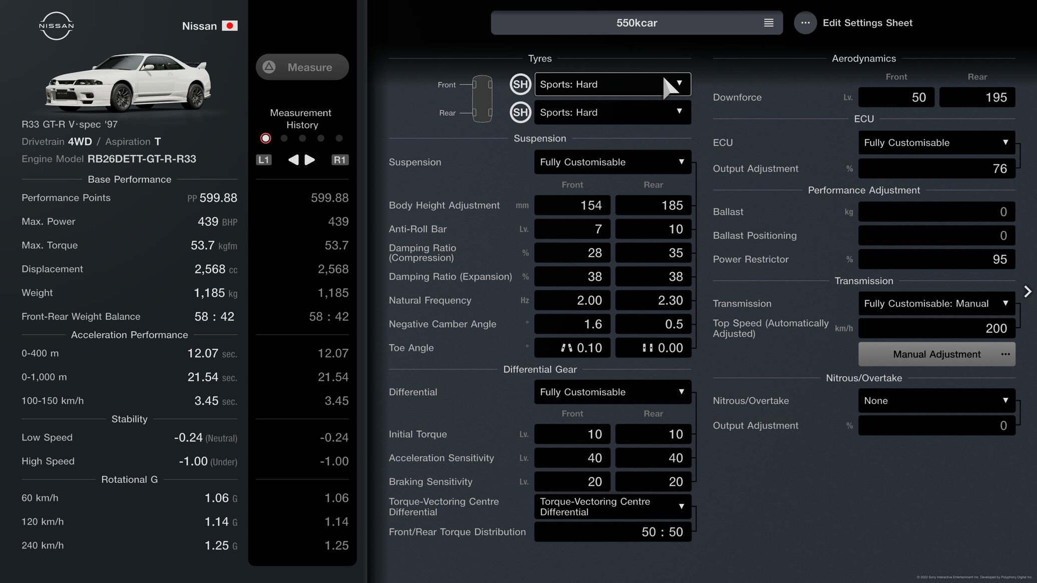The image size is (1037, 583).
Task: Click the rear tyre SH compound icon
Action: coord(520,112)
